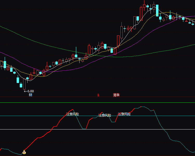Click the cyan horizontal threshold line in indicator
Image resolution: width=195 pixels, height=156 pixels.
click(39, 116)
